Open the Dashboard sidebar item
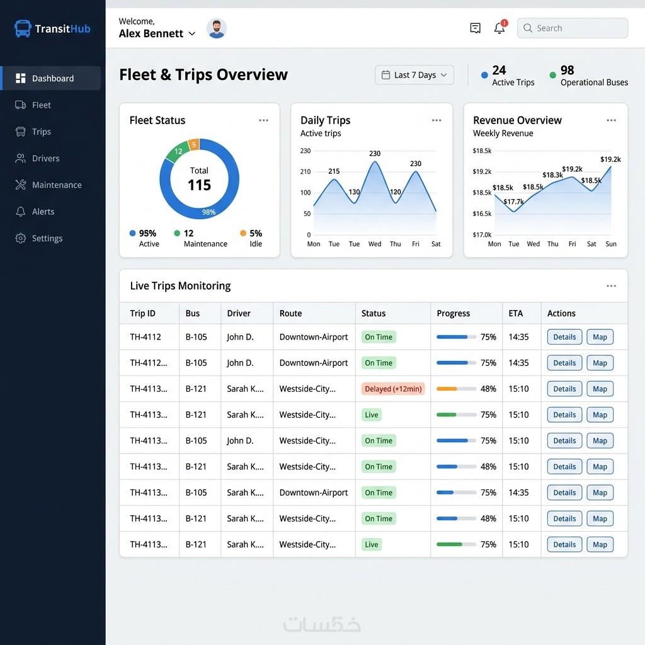645x645 pixels. pos(51,78)
